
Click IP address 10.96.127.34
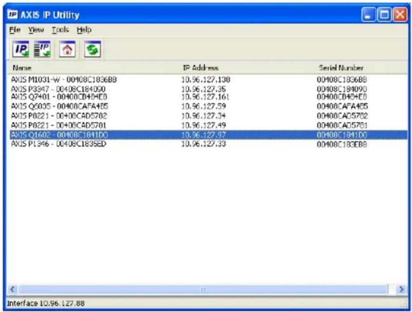204,116
